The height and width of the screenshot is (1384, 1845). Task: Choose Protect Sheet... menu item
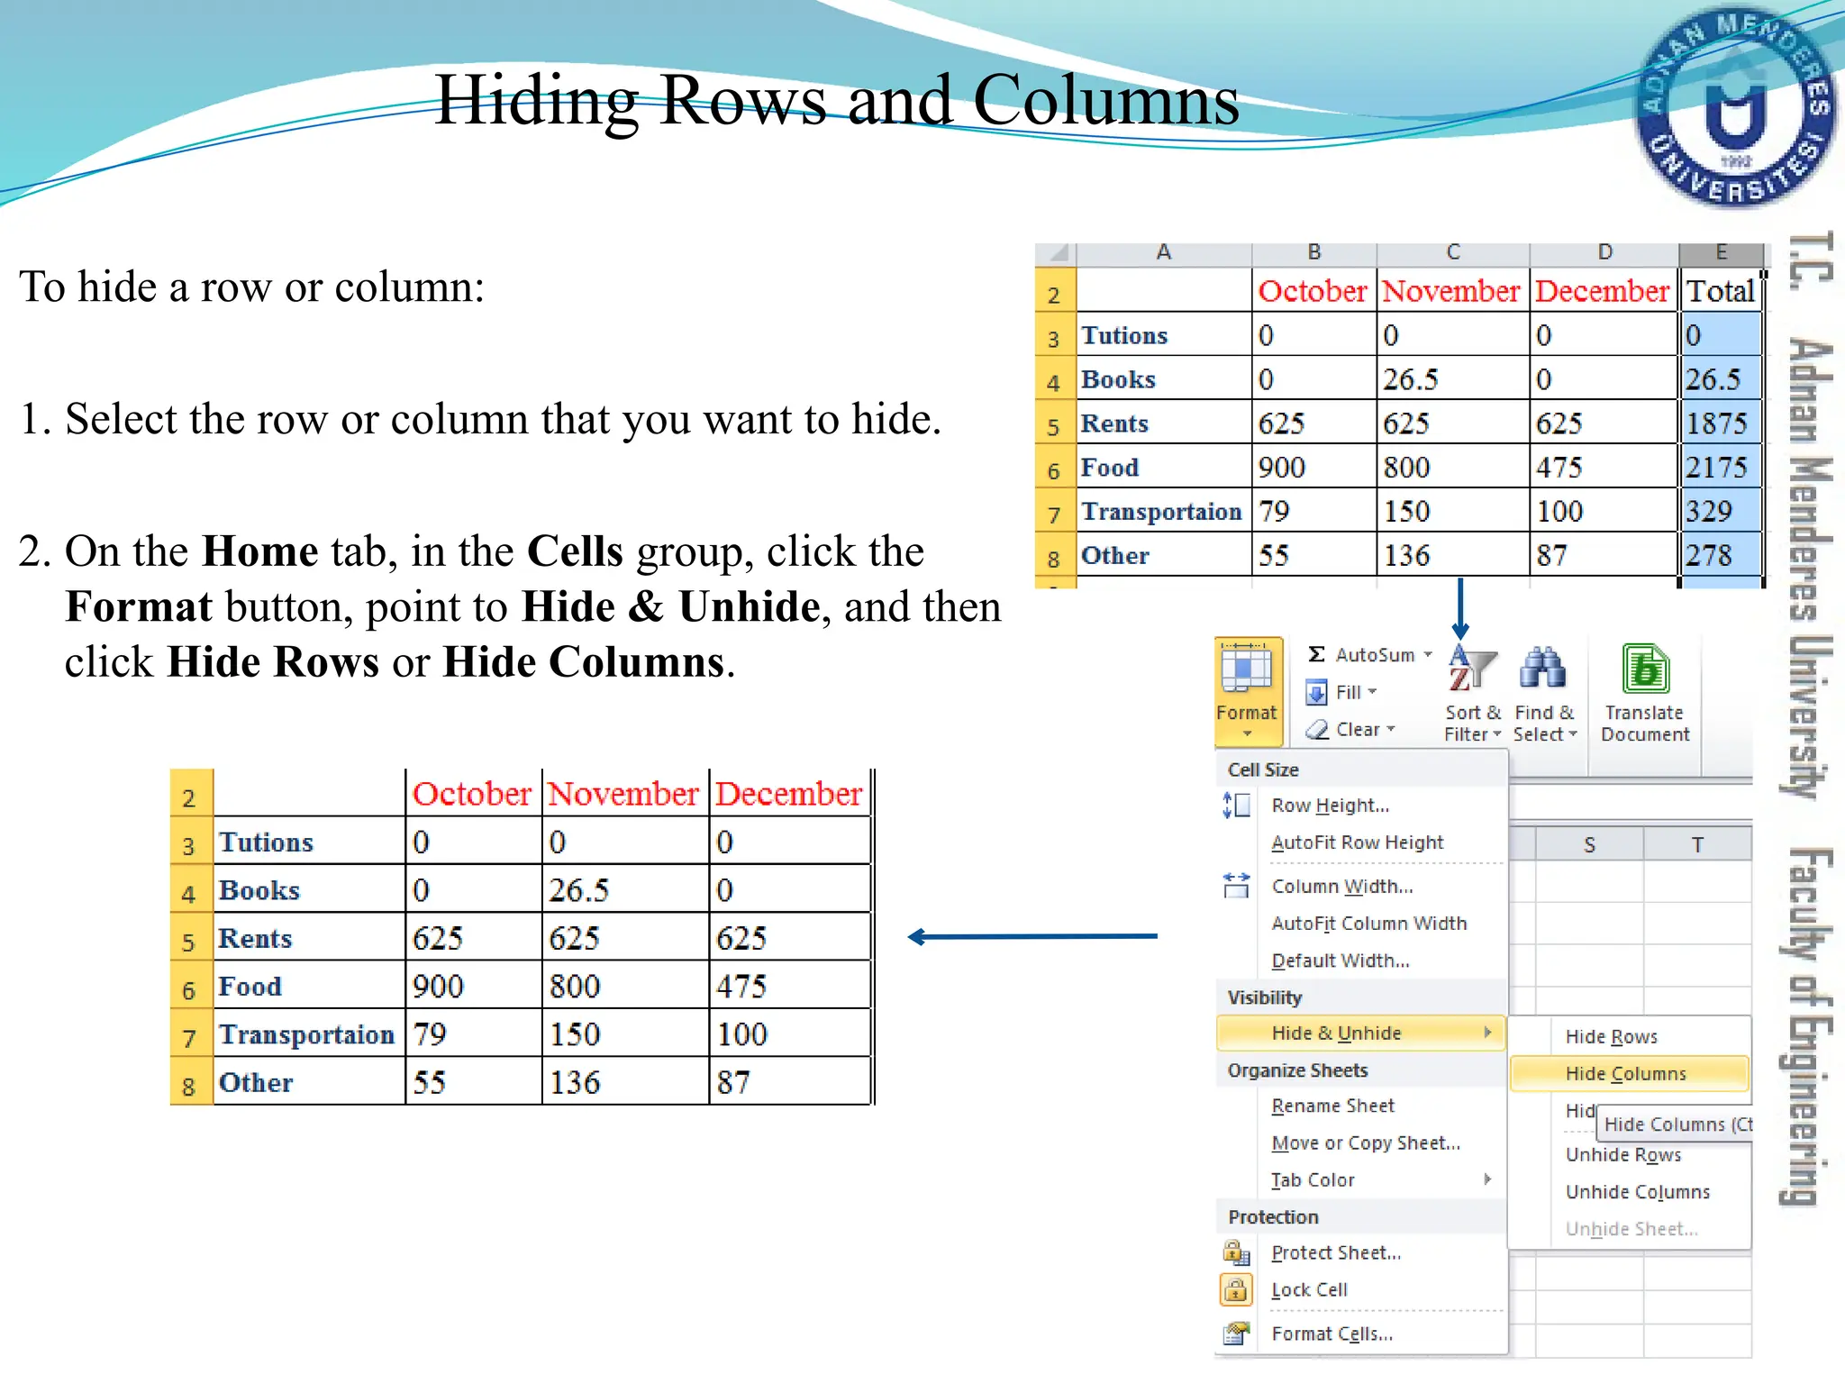point(1361,1252)
